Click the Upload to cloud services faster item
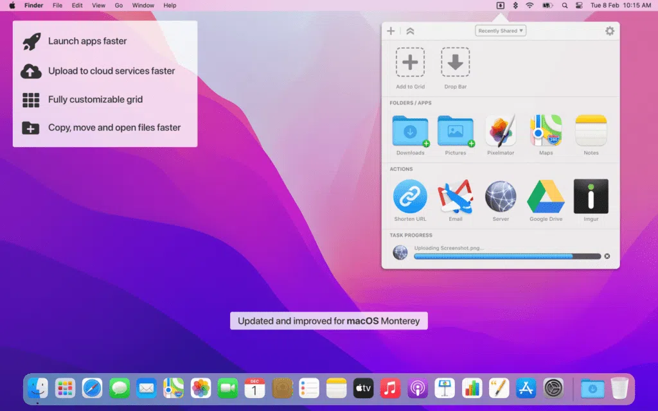The image size is (658, 411). pyautogui.click(x=111, y=71)
